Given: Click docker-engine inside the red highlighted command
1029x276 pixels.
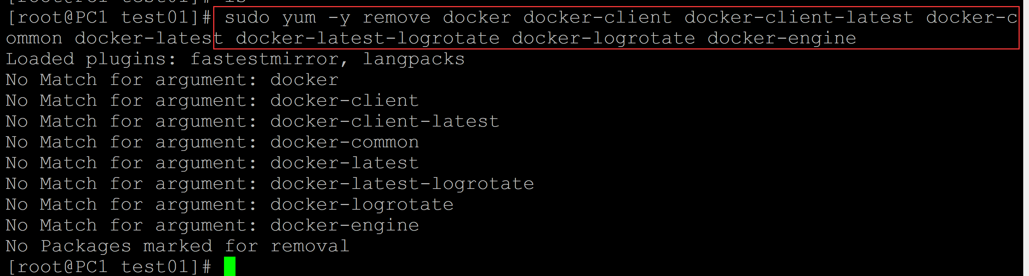Looking at the screenshot, I should pos(781,39).
